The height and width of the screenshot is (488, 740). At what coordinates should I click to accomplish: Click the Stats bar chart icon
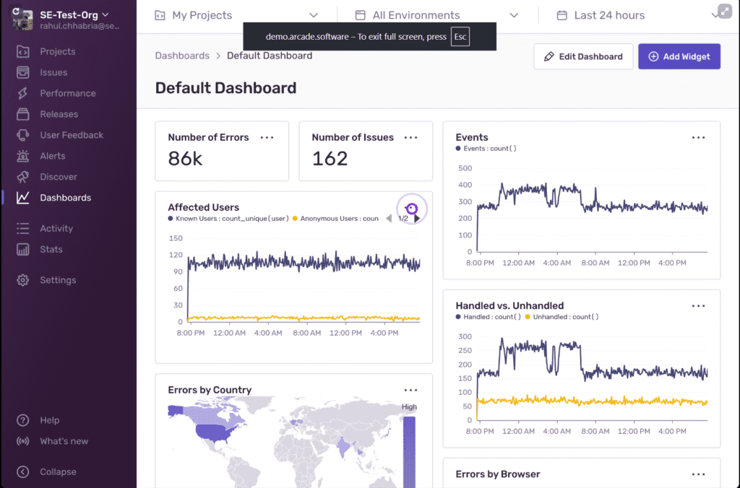[23, 249]
